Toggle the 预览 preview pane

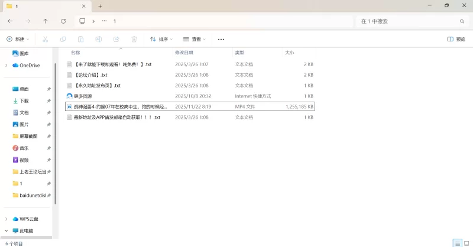456,39
